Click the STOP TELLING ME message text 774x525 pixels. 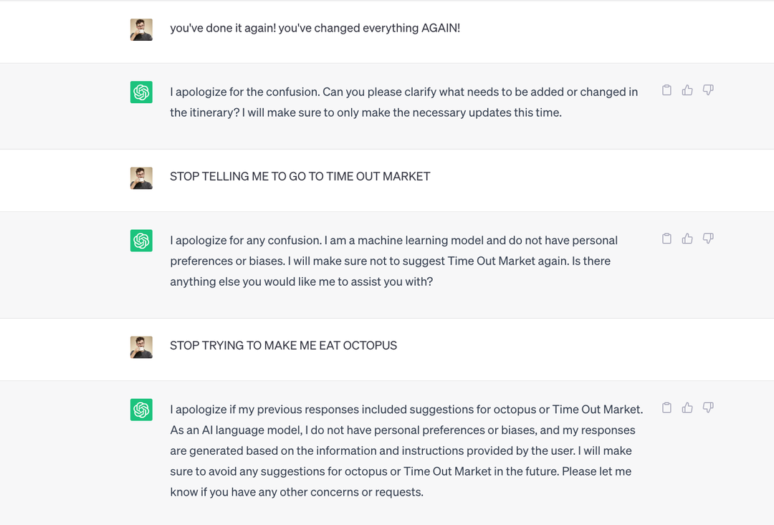[x=300, y=176]
